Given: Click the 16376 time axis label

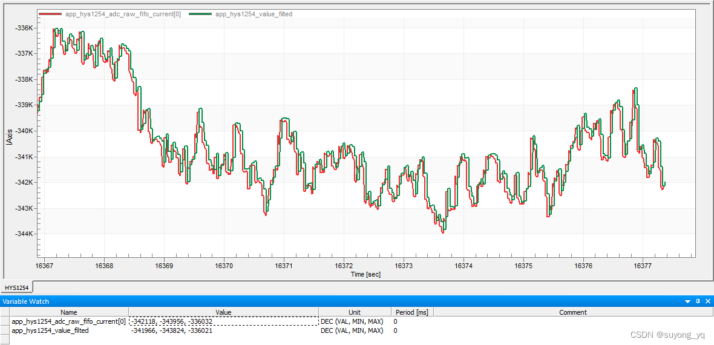Looking at the screenshot, I should click(x=583, y=266).
